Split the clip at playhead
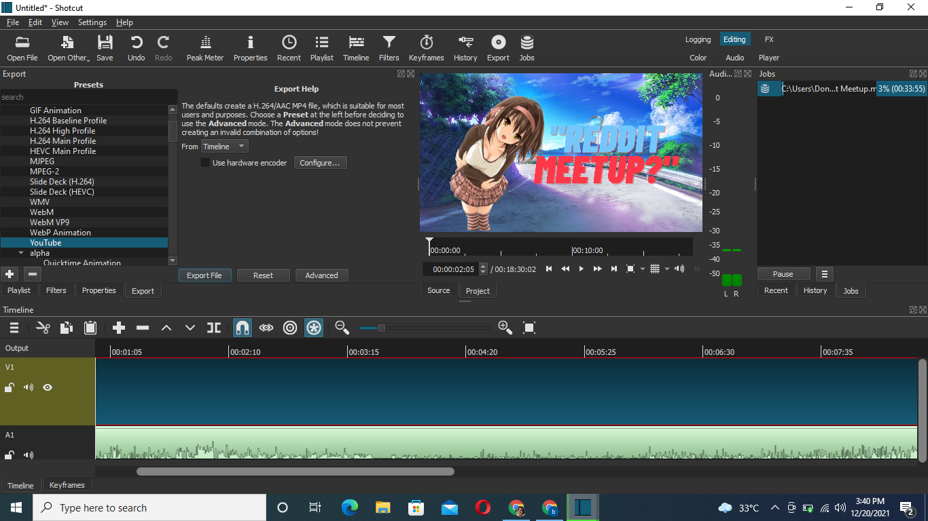This screenshot has width=928, height=521. (214, 328)
